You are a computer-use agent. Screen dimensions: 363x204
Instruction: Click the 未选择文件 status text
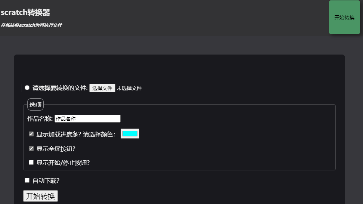(x=129, y=88)
